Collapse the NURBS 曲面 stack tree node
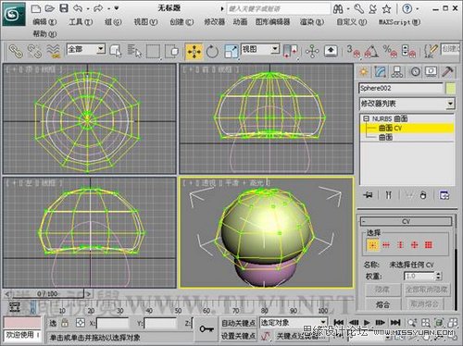 [366, 118]
